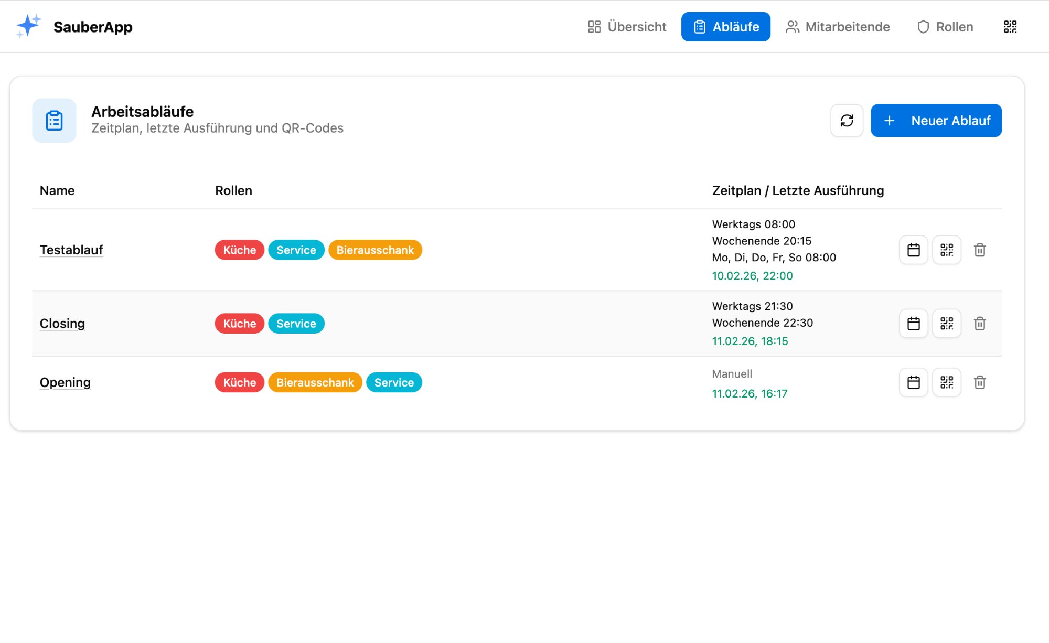
Task: Click the Neuer Ablauf button
Action: pyautogui.click(x=936, y=121)
